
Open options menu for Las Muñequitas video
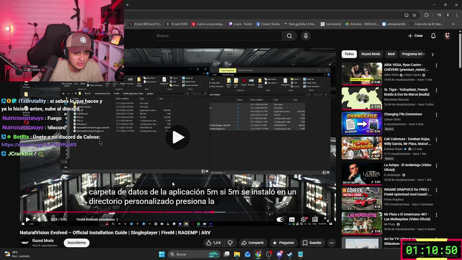coord(436,215)
